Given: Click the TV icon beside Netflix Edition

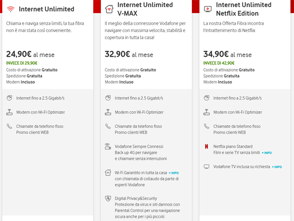Looking at the screenshot, I should (x=207, y=9).
